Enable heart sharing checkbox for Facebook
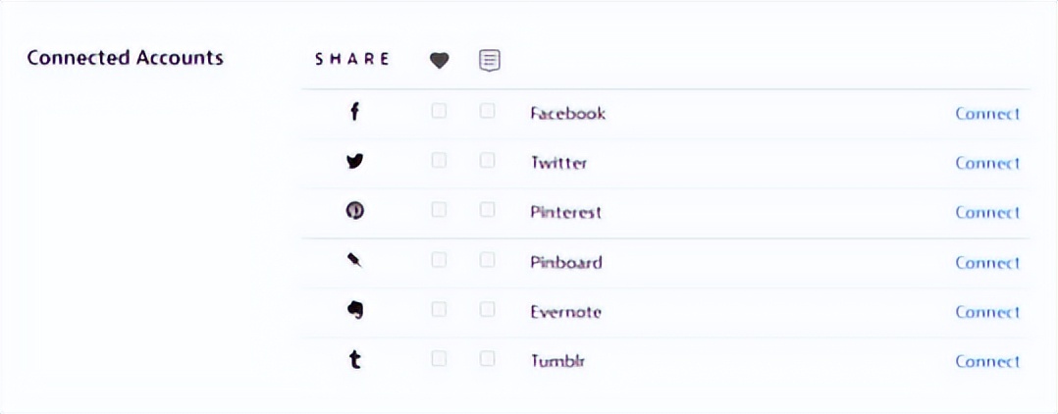The width and height of the screenshot is (1058, 414). point(439,111)
